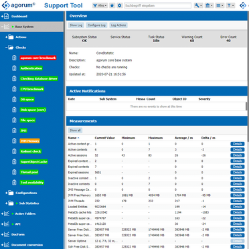Image resolution: width=249 pixels, height=249 pixels.
Task: Open Details for Active sessions row
Action: pos(238,155)
